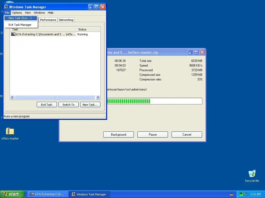Click the Switch To button

[x=68, y=105]
